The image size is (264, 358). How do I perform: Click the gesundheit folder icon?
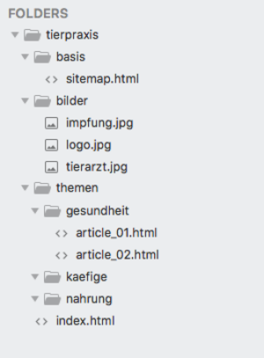pyautogui.click(x=51, y=211)
